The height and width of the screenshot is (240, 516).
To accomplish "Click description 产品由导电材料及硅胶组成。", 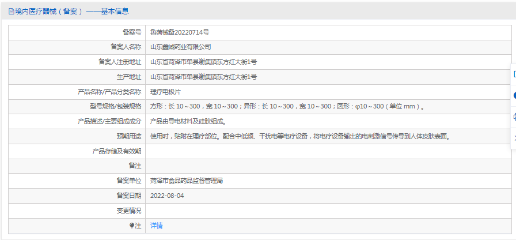I will pyautogui.click(x=189, y=122).
